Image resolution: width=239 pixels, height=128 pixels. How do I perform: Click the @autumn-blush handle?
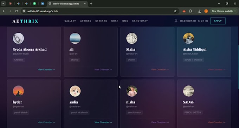click(21, 54)
